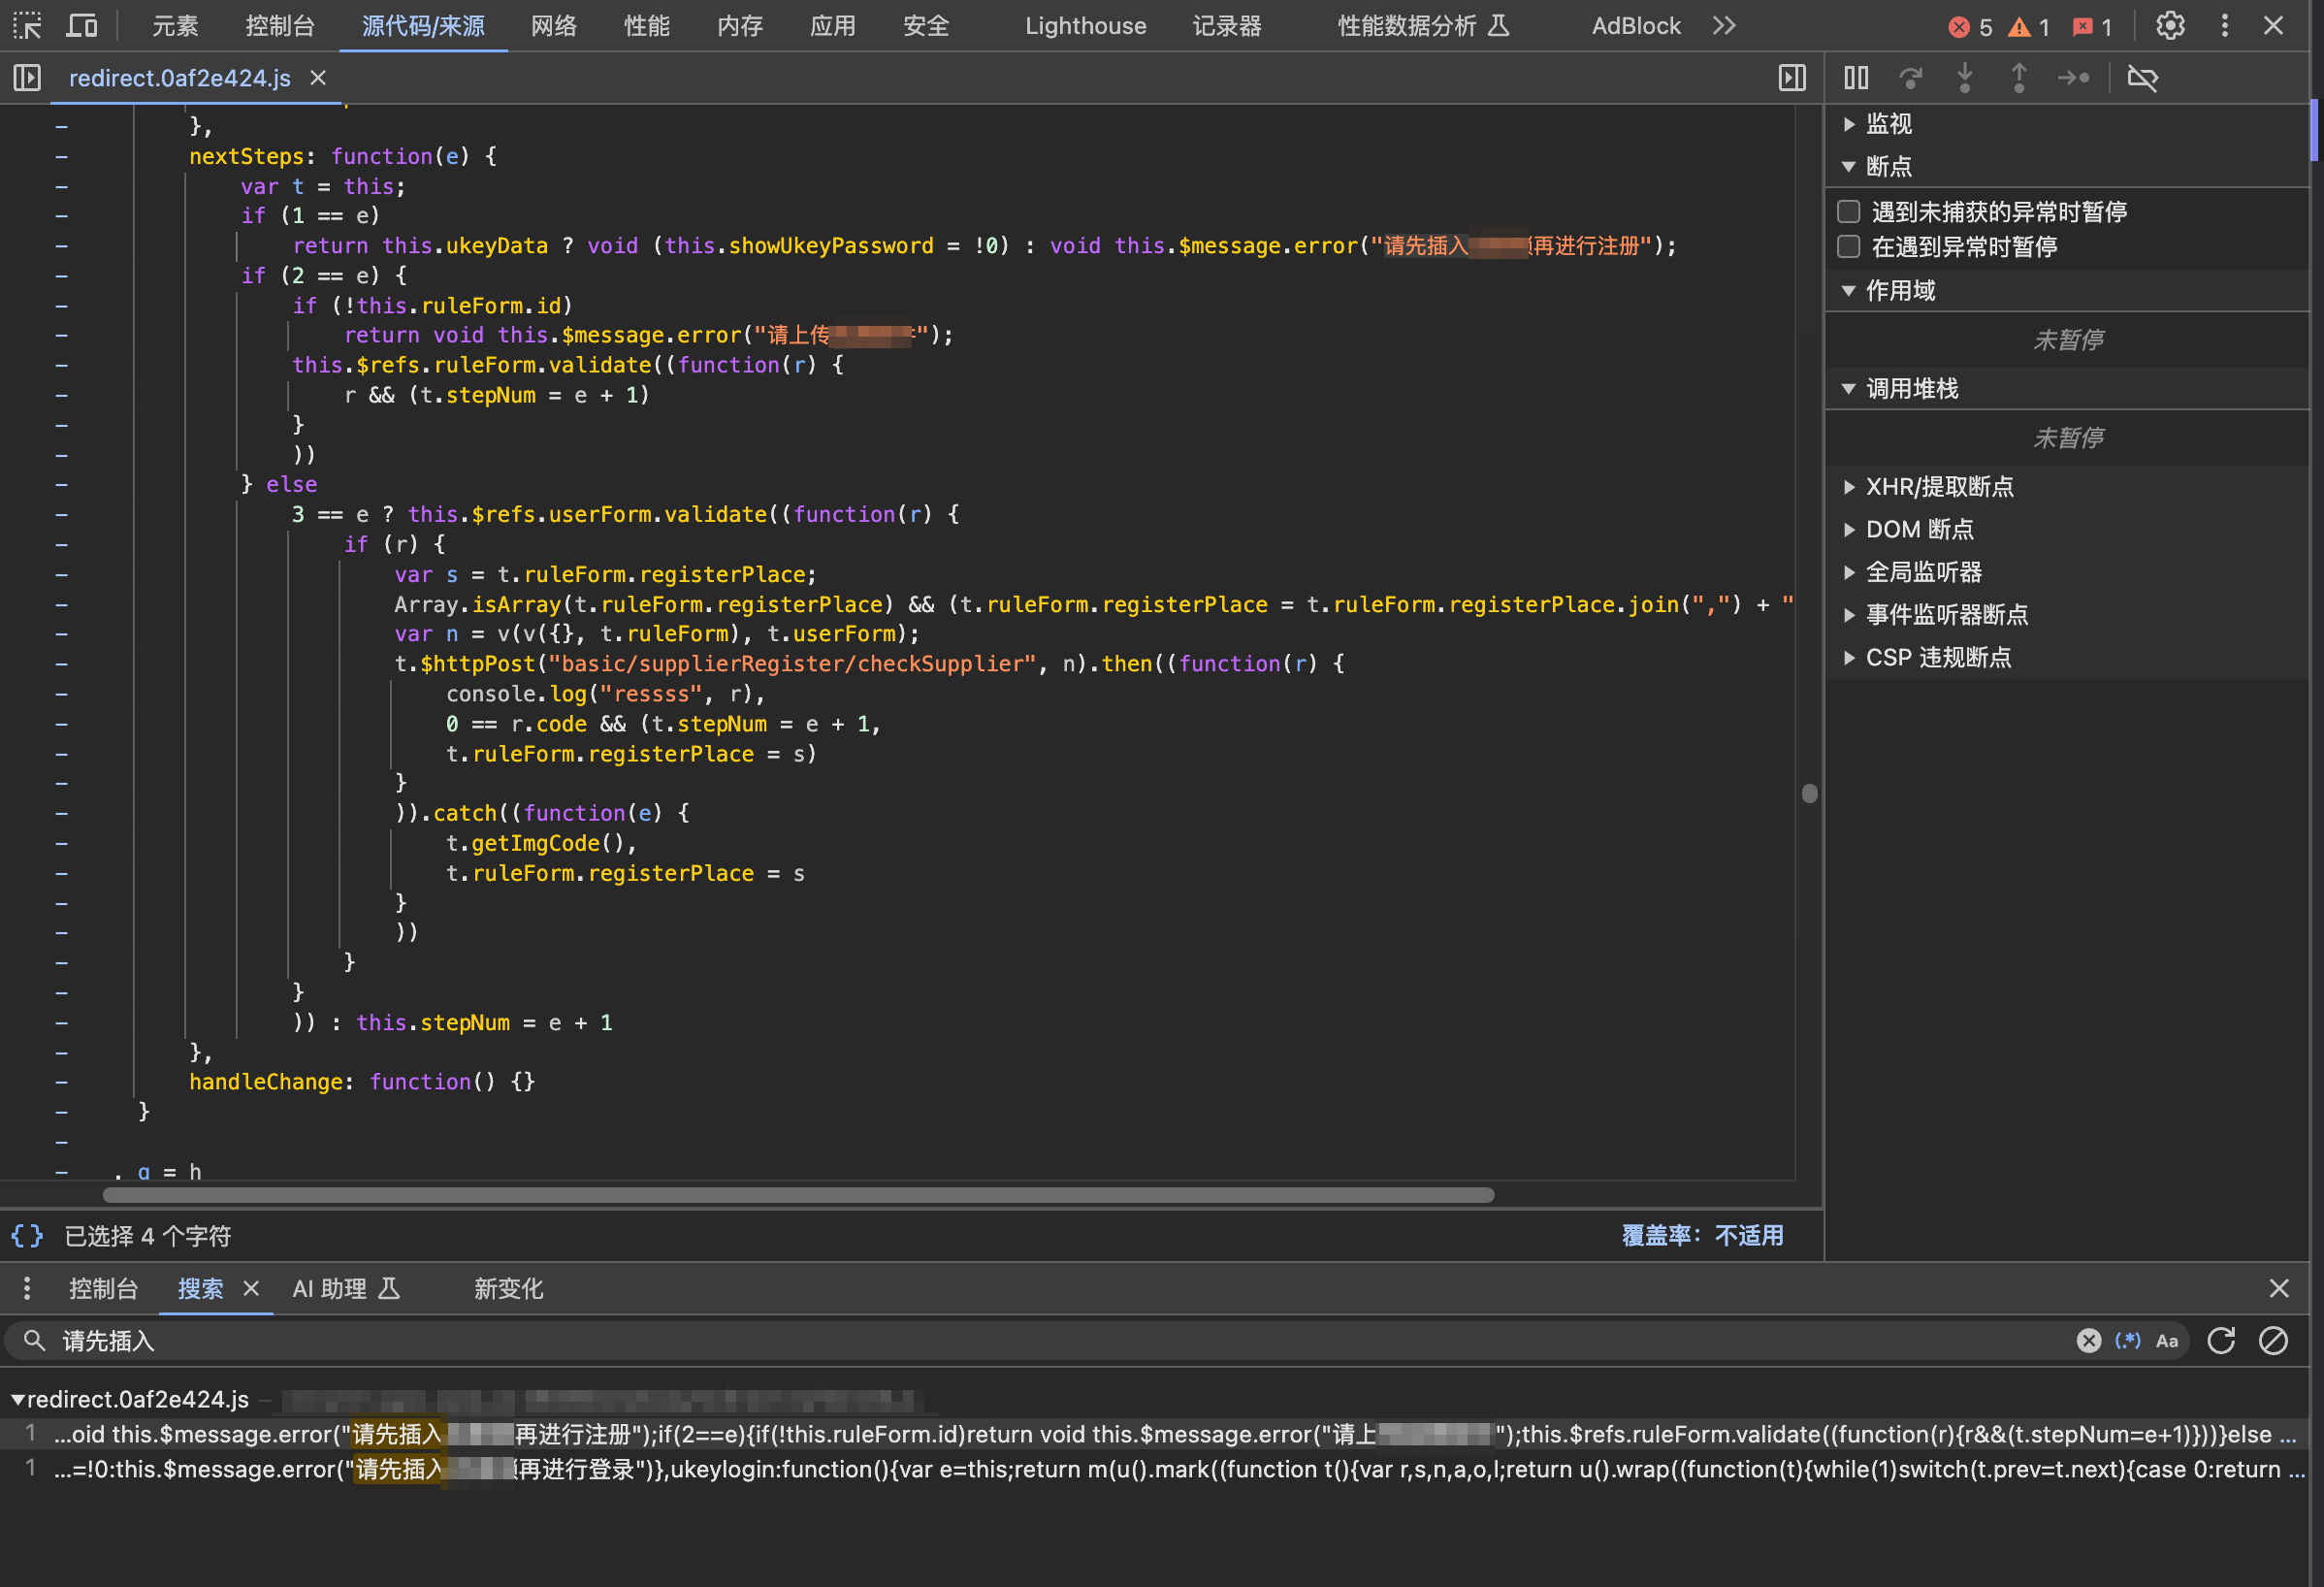Collapse redirect.0af2e424.js search result group
The width and height of the screenshot is (2324, 1587).
pyautogui.click(x=18, y=1399)
